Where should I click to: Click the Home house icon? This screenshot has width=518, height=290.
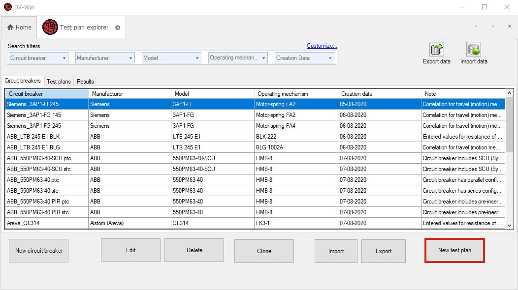coord(10,28)
